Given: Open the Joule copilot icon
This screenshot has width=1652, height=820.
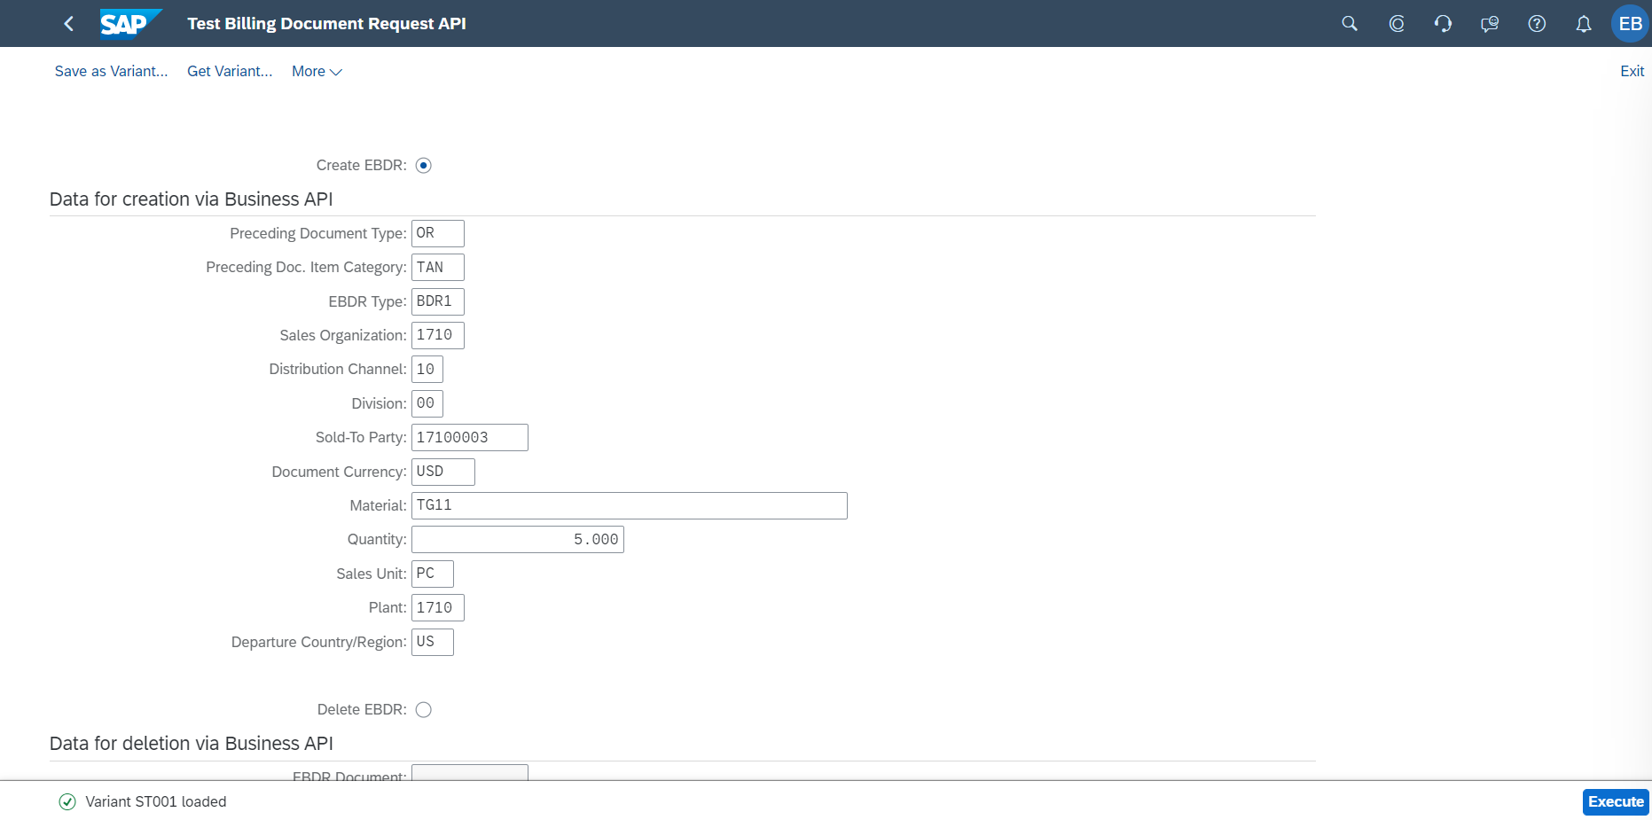Looking at the screenshot, I should (1397, 24).
